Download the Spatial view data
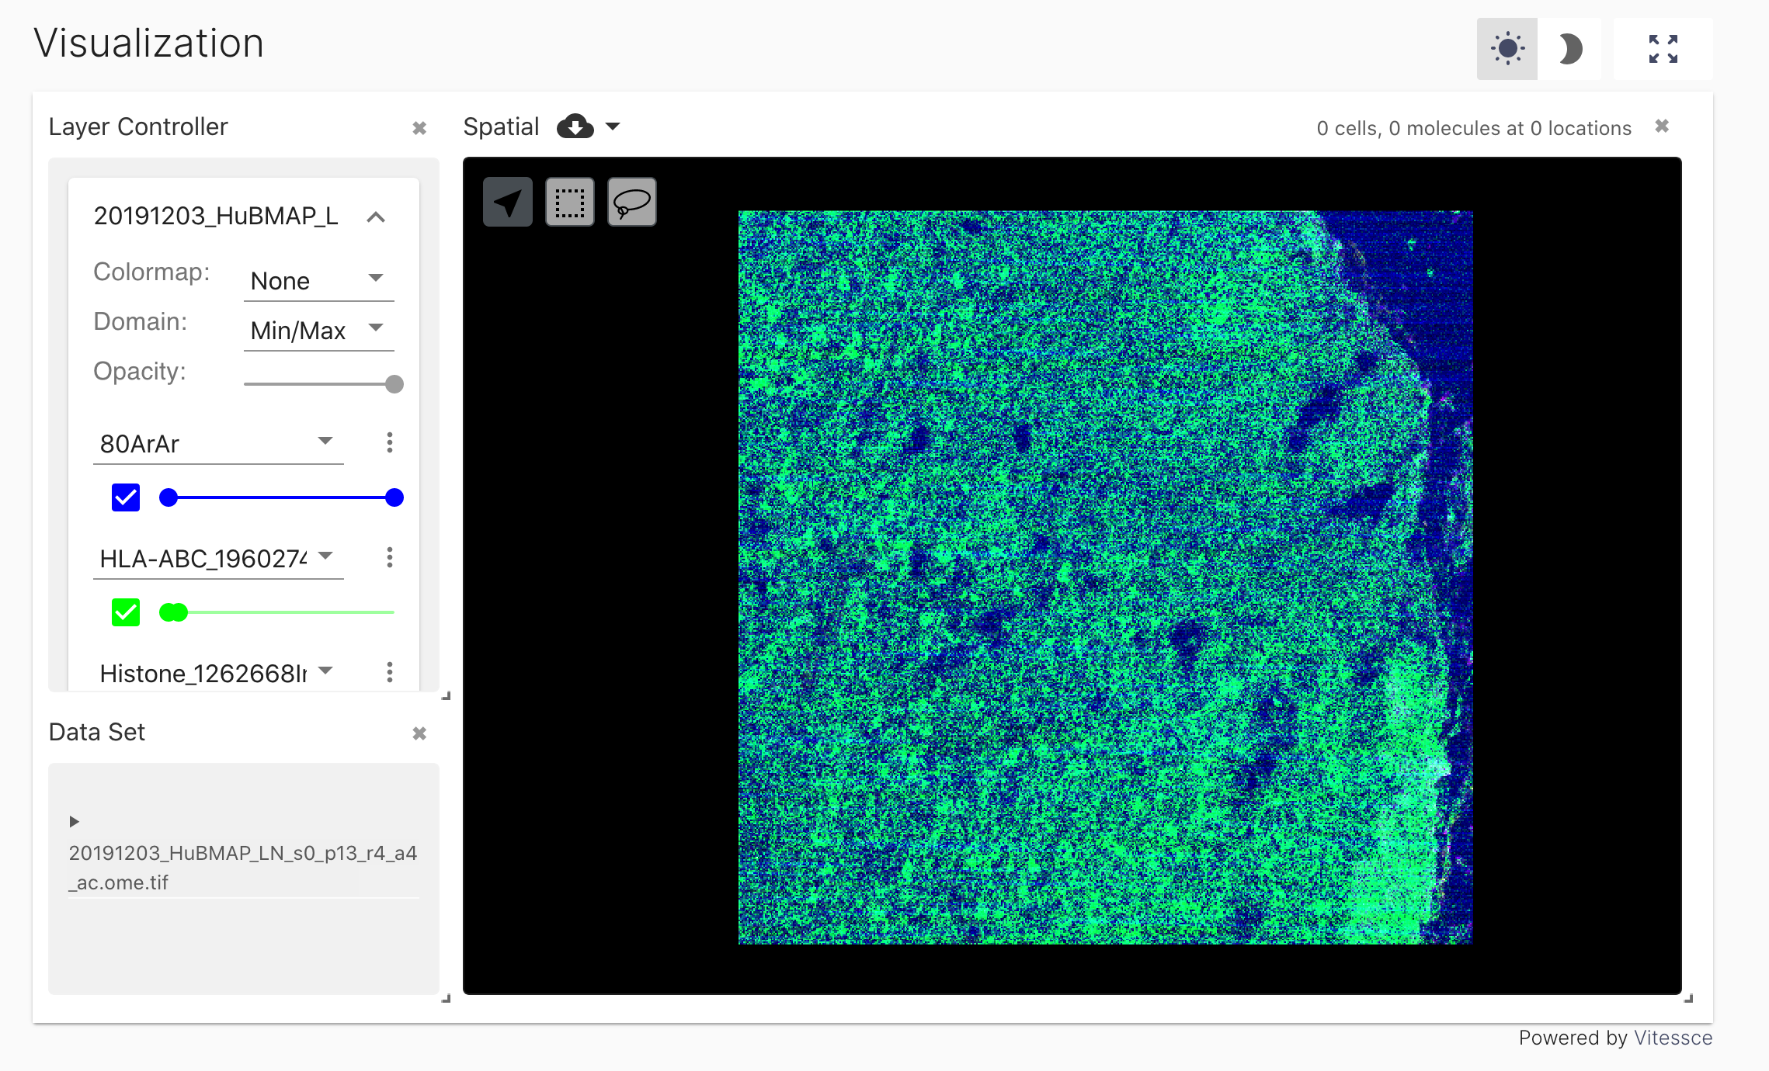 [575, 127]
